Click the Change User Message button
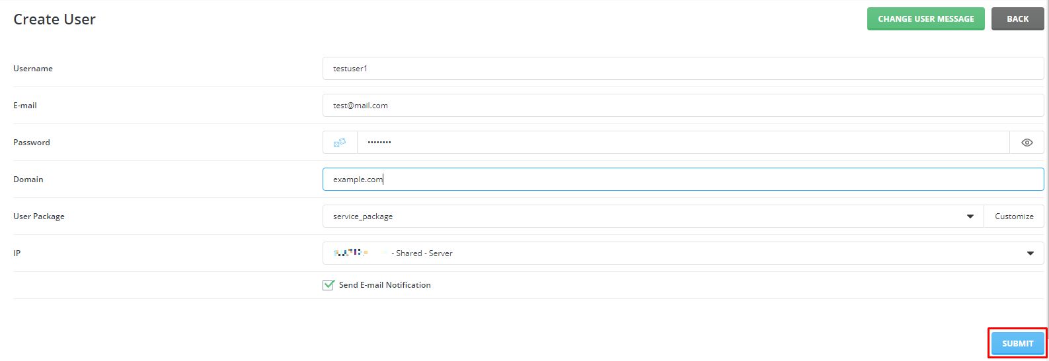Screen dimensions: 1049x361 (925, 19)
